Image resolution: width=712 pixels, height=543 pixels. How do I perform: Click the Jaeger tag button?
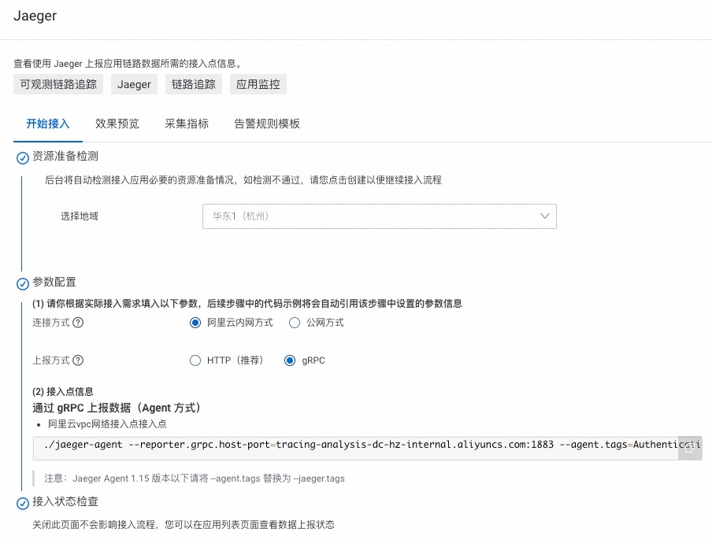click(x=134, y=84)
